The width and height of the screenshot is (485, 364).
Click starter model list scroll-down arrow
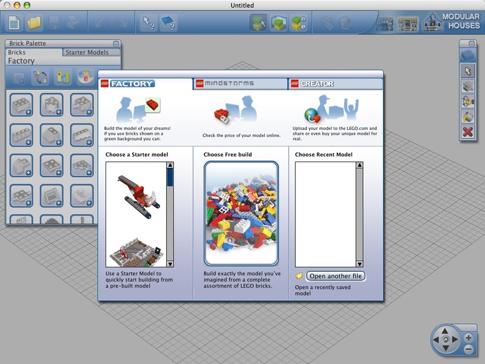click(170, 264)
